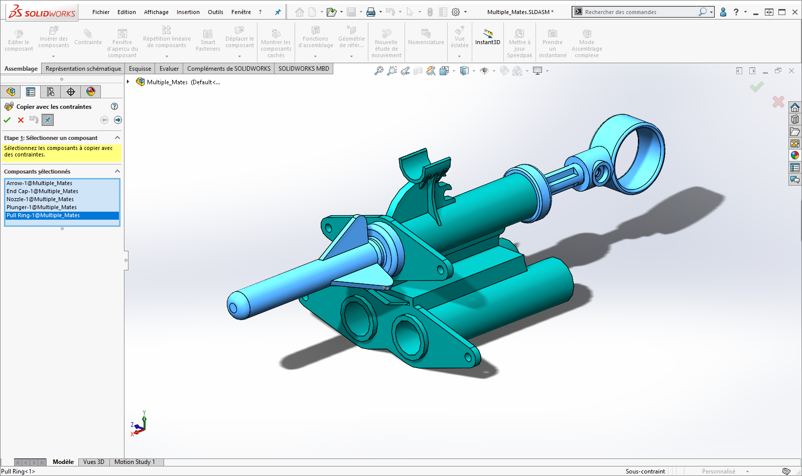
Task: Collapse the Composants sélectionnés section
Action: 117,172
